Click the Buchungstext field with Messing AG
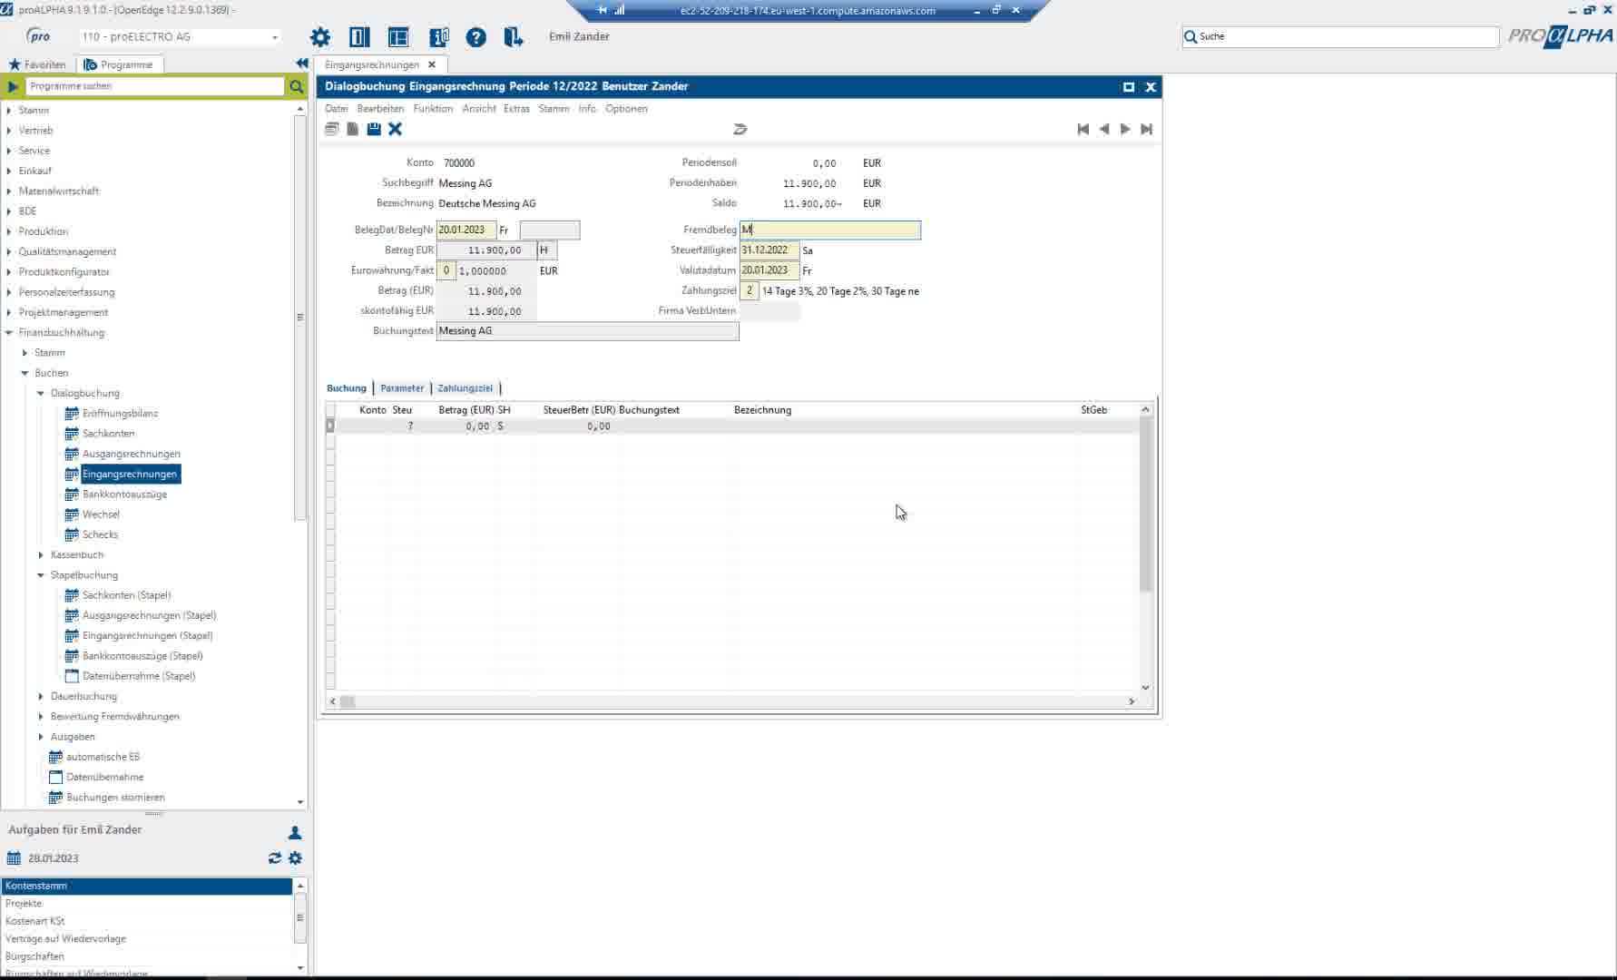This screenshot has height=980, width=1617. [588, 331]
